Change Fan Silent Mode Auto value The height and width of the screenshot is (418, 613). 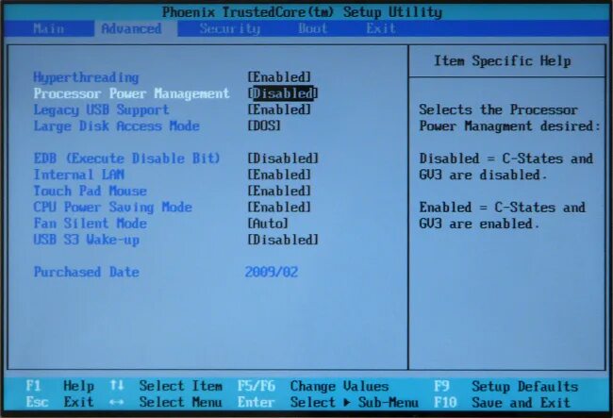[x=268, y=224]
